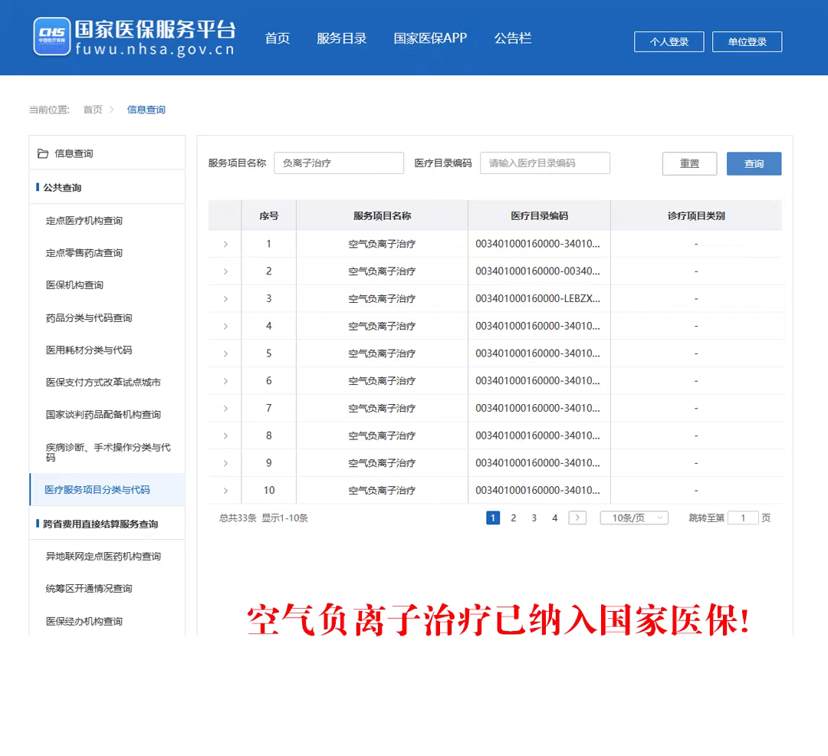
Task: Open the 国家医保APP menu item
Action: pyautogui.click(x=430, y=38)
